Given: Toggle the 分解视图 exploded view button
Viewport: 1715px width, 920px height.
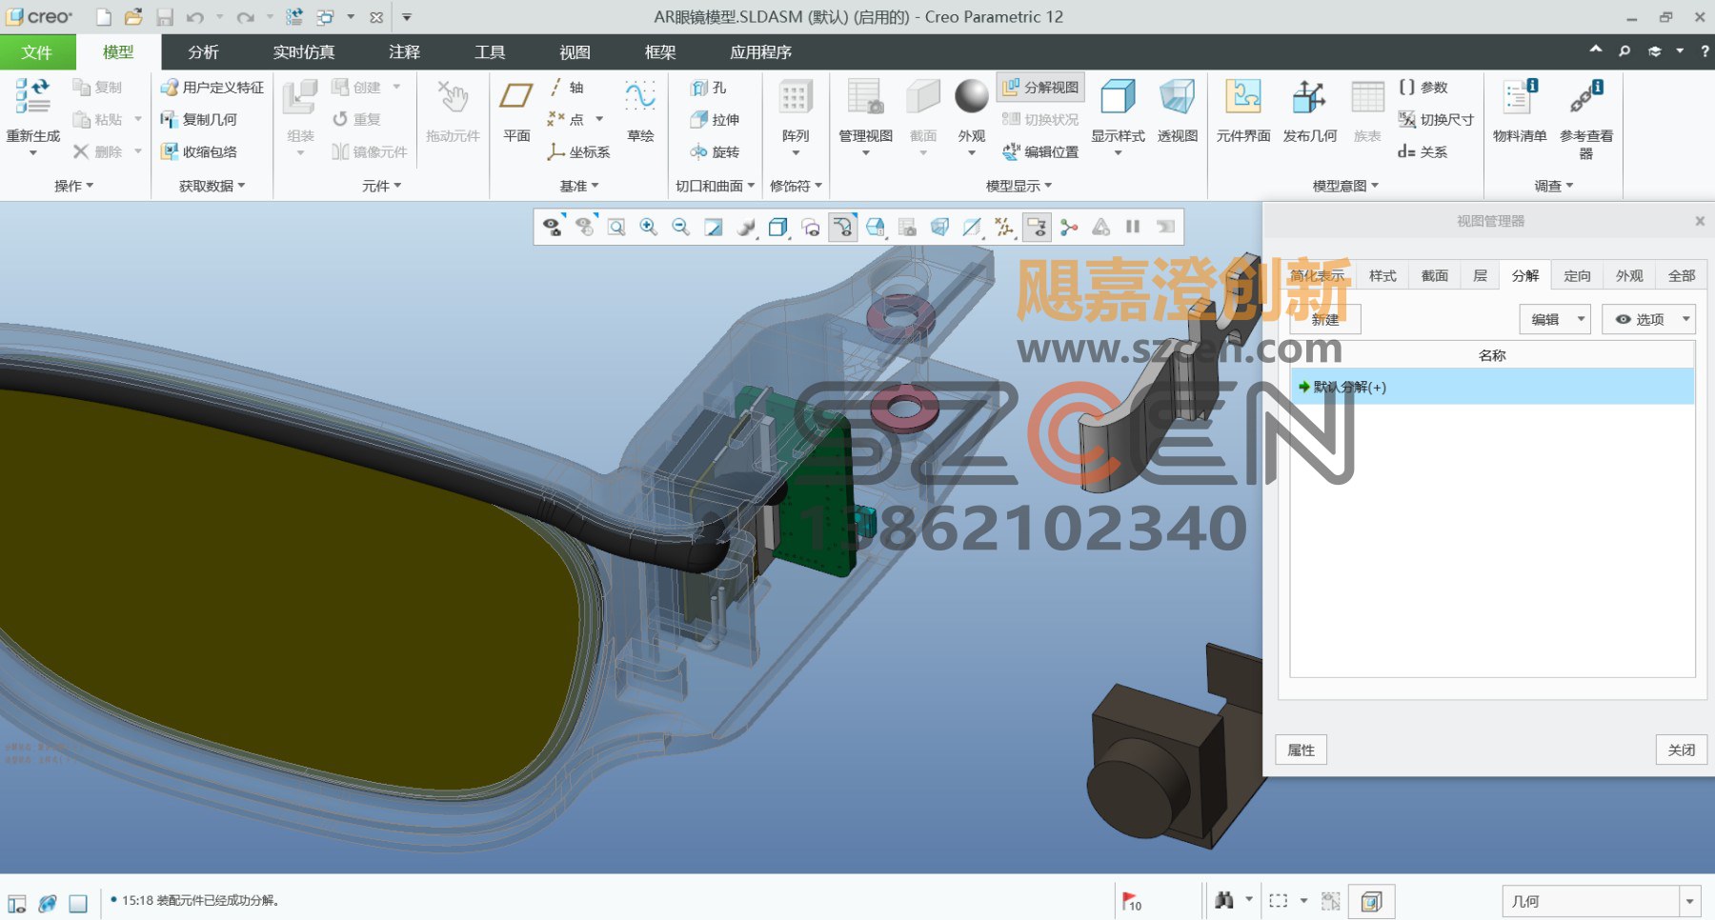Looking at the screenshot, I should coord(1040,87).
